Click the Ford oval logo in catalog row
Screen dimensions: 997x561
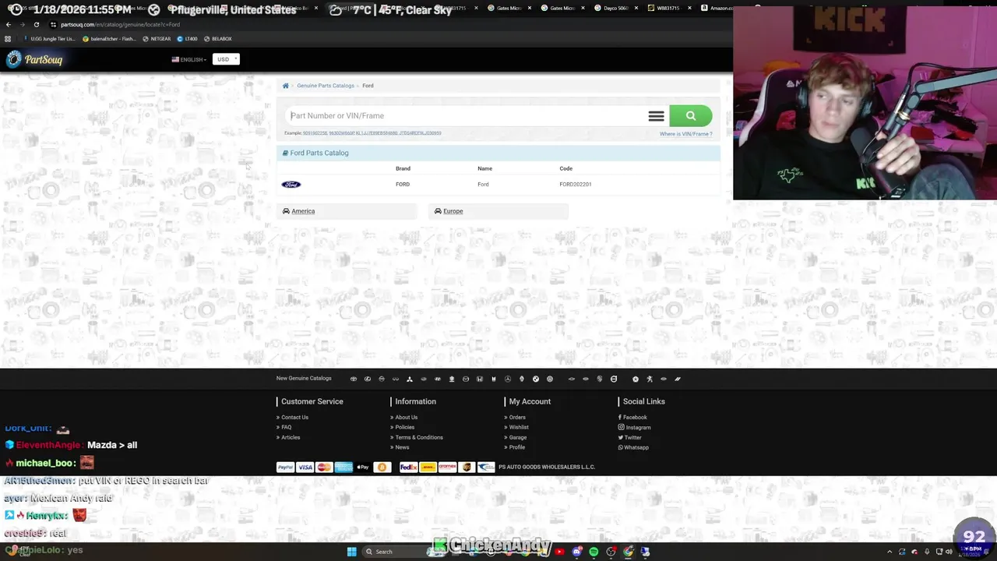coord(291,185)
